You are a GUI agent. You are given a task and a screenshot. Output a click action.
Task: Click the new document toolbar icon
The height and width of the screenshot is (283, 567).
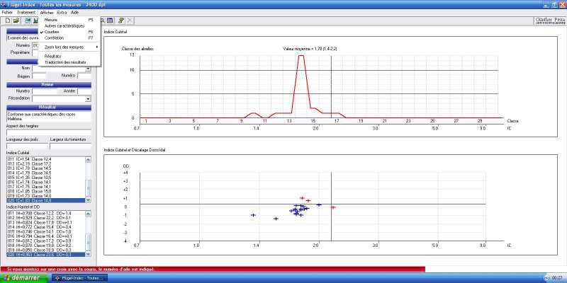click(6, 21)
